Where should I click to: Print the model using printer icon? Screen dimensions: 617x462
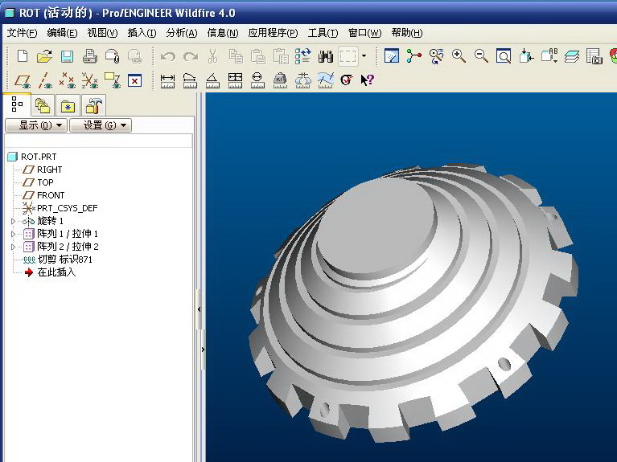90,56
